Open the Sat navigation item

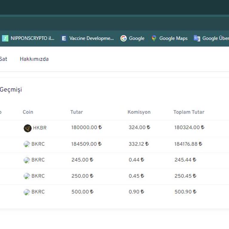(x=3, y=59)
